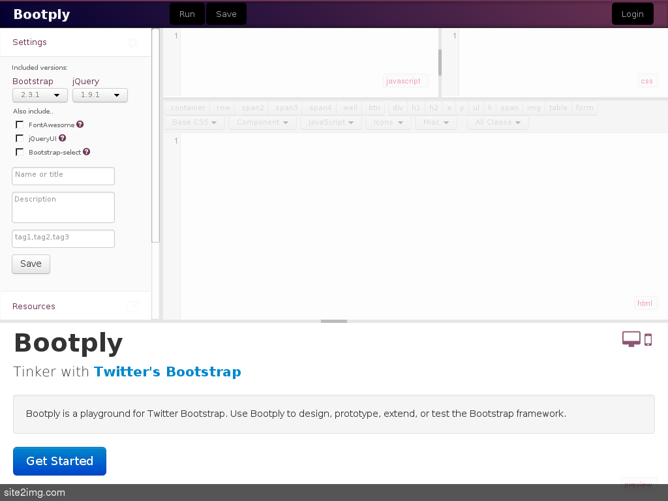668x501 pixels.
Task: Insert .span2 snippet
Action: click(251, 108)
